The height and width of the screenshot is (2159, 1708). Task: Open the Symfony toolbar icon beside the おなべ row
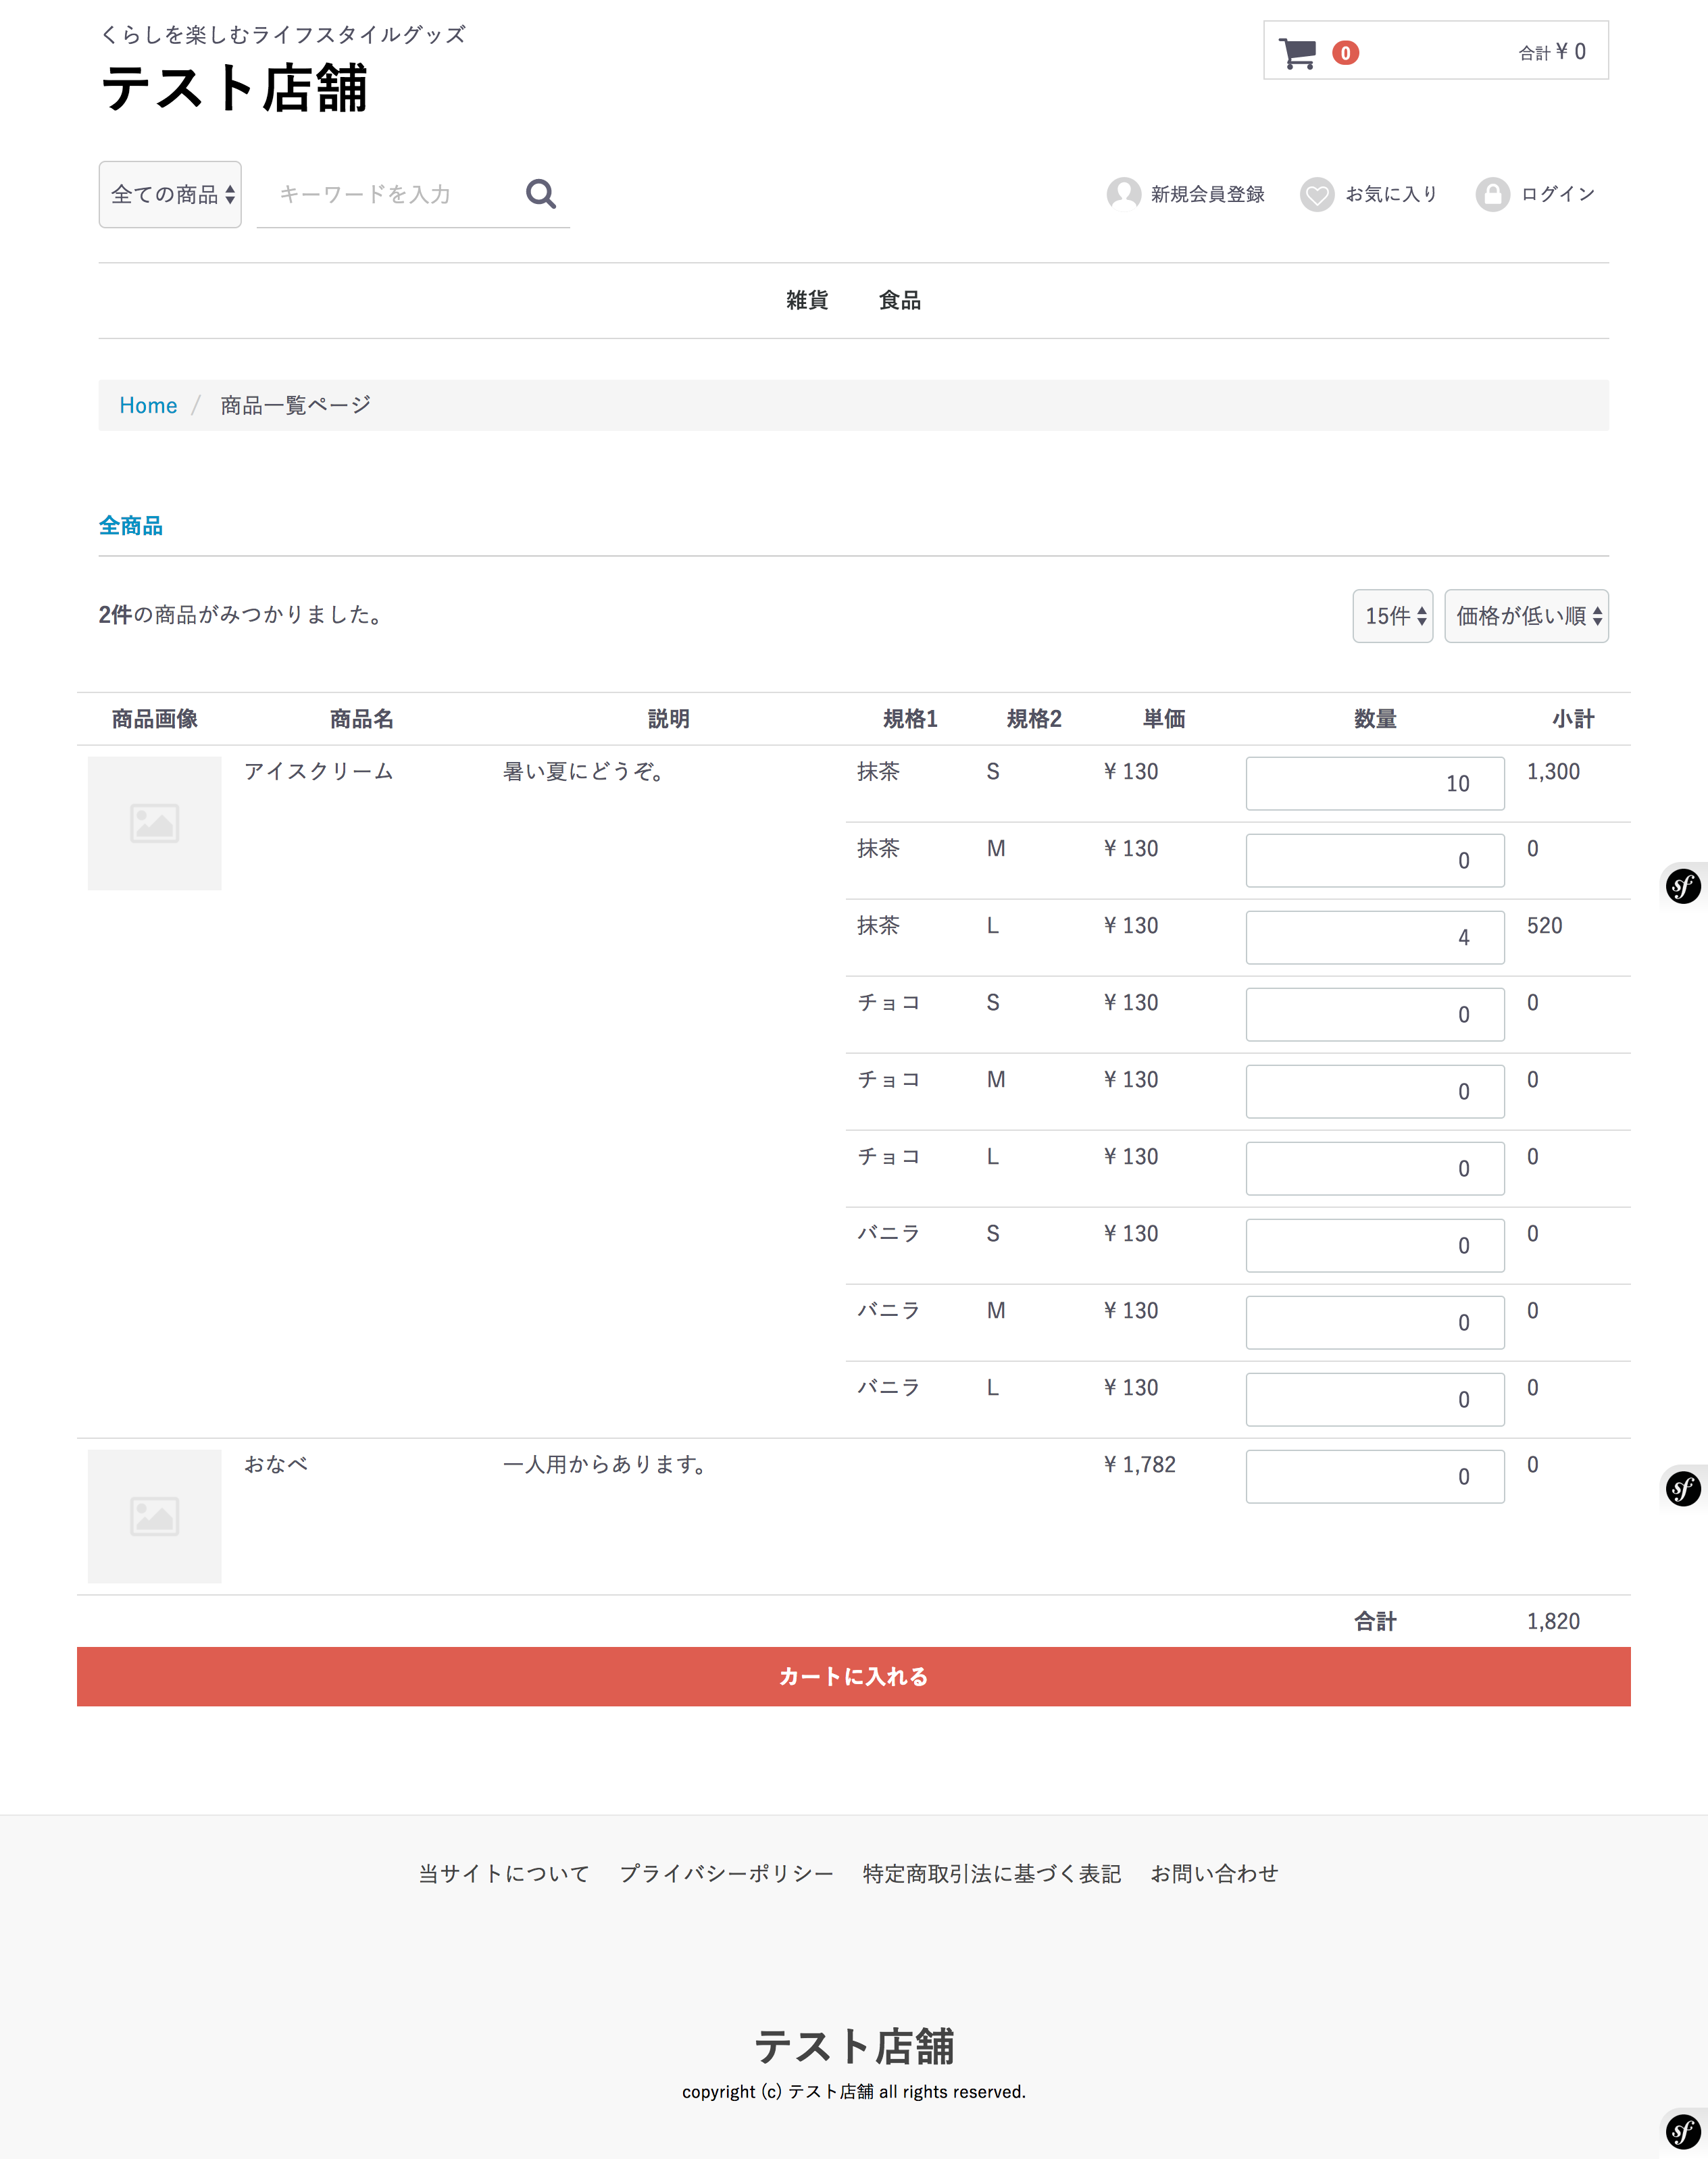1683,1488
